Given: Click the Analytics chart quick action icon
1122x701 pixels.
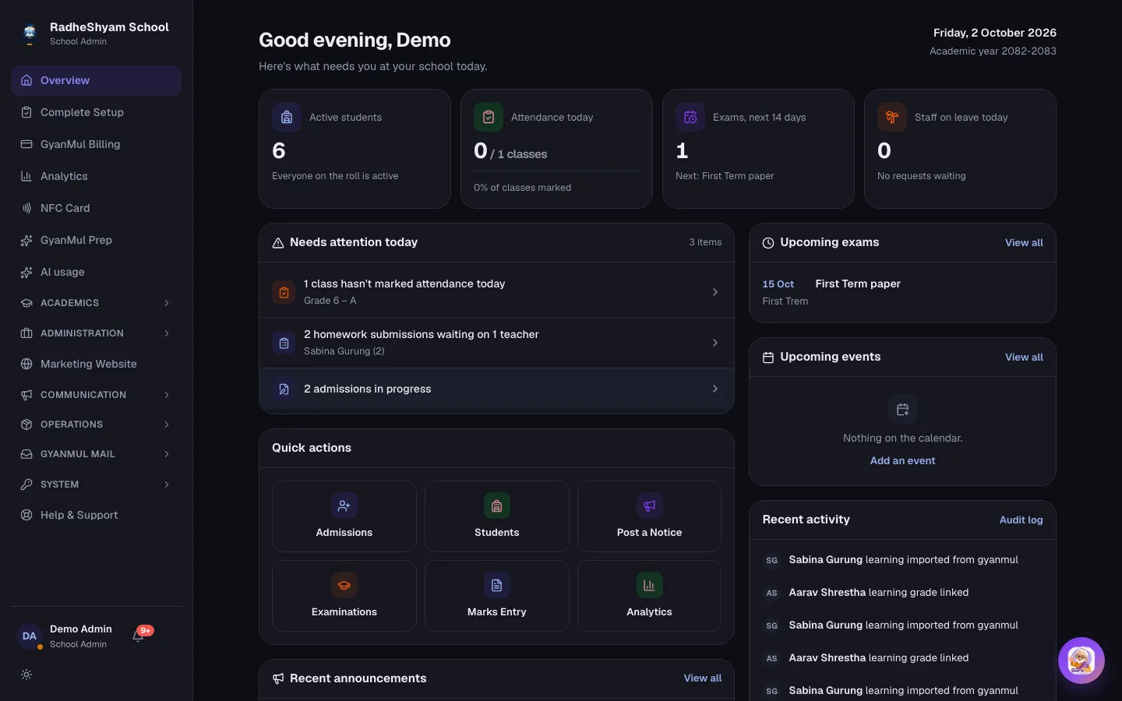Looking at the screenshot, I should coord(650,586).
